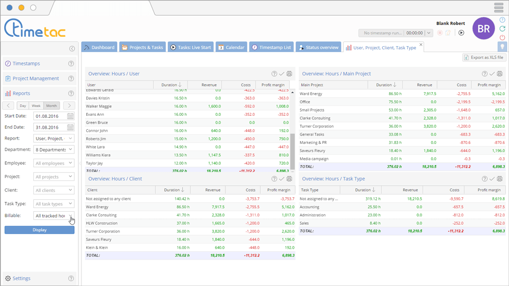Switch to Projects & Tasks tab
The height and width of the screenshot is (286, 509).
(142, 47)
